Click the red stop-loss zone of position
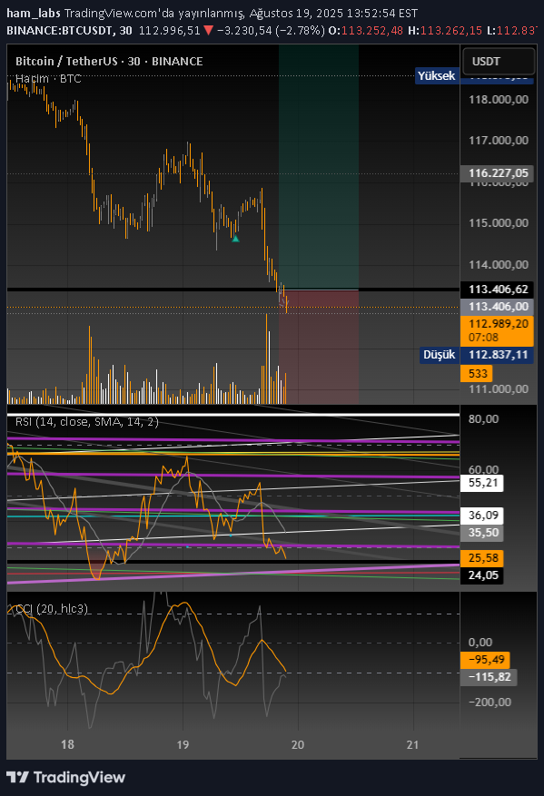Viewport: 544px width, 796px height. tap(319, 347)
